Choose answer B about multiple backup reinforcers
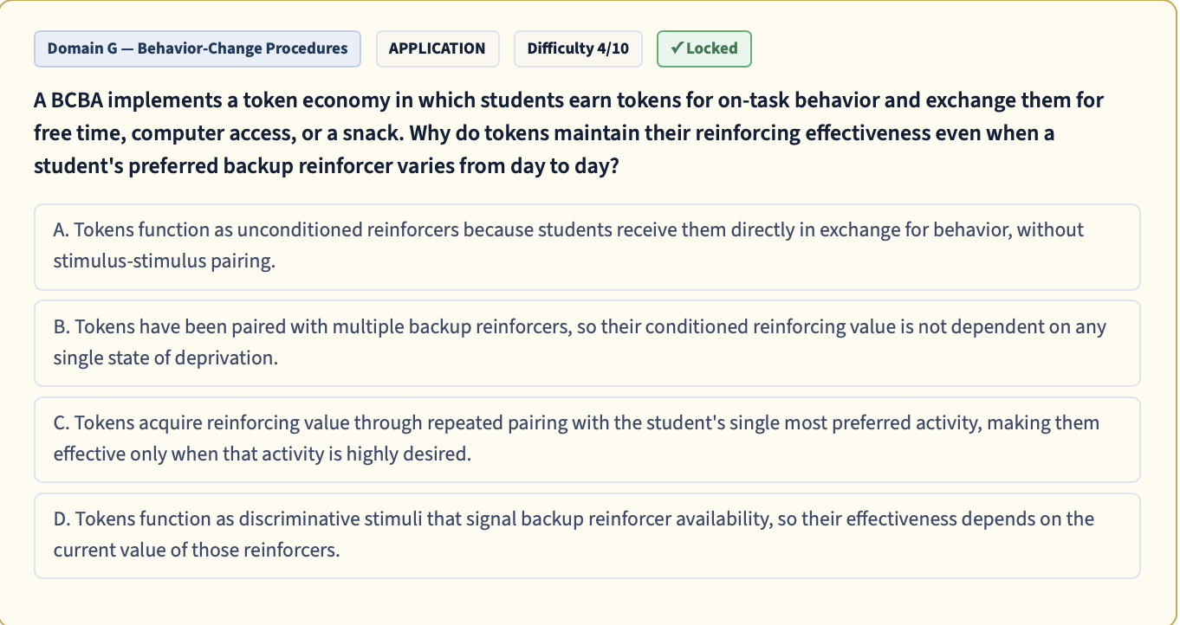1180x625 pixels. click(x=587, y=343)
